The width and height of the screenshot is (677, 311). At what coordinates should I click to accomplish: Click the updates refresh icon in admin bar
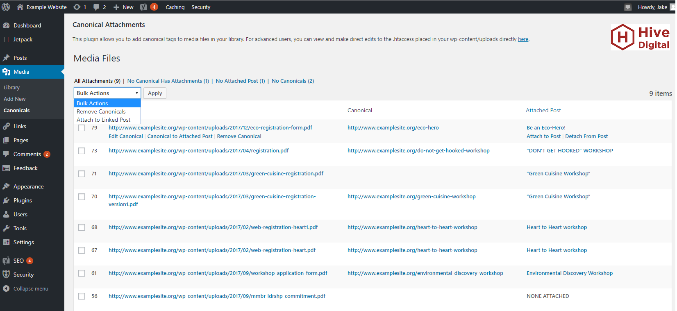tap(77, 7)
